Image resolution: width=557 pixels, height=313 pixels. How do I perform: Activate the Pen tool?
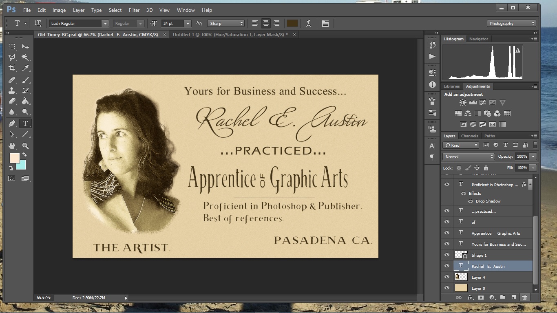pyautogui.click(x=12, y=123)
